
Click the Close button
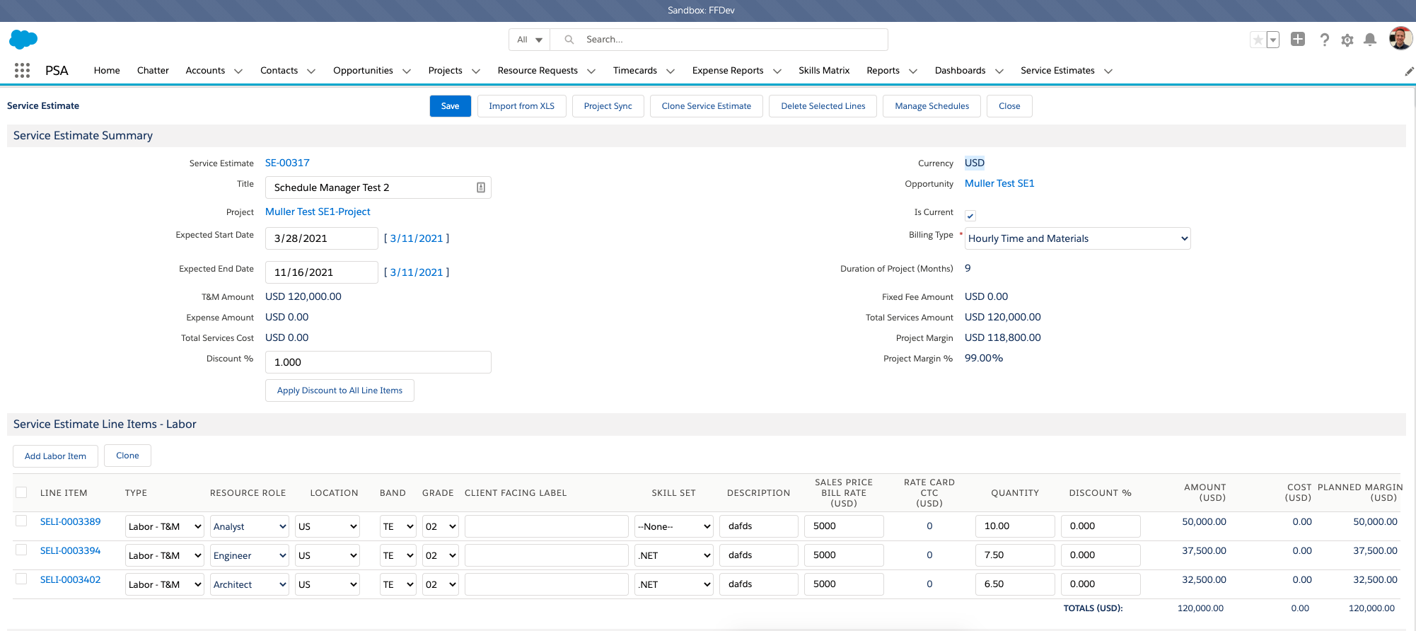1009,106
